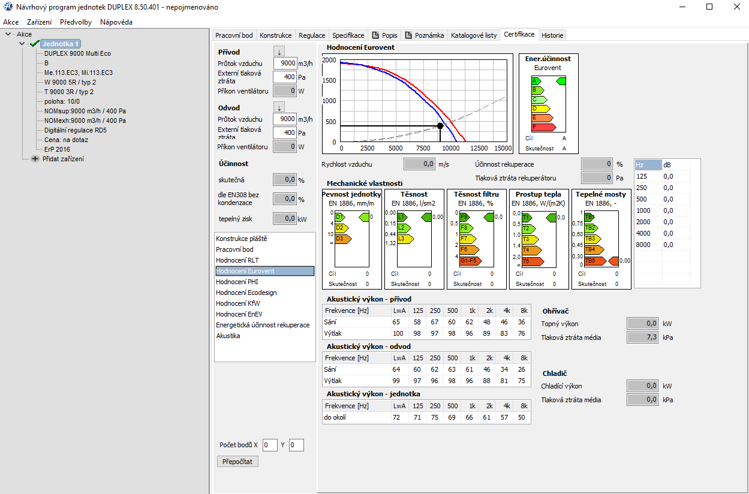
Task: Select NOMexh:9000 m3/h / 400 Pa item
Action: click(85, 121)
